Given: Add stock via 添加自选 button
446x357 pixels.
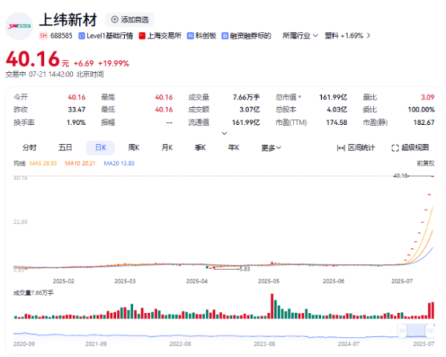Looking at the screenshot, I should (x=129, y=19).
